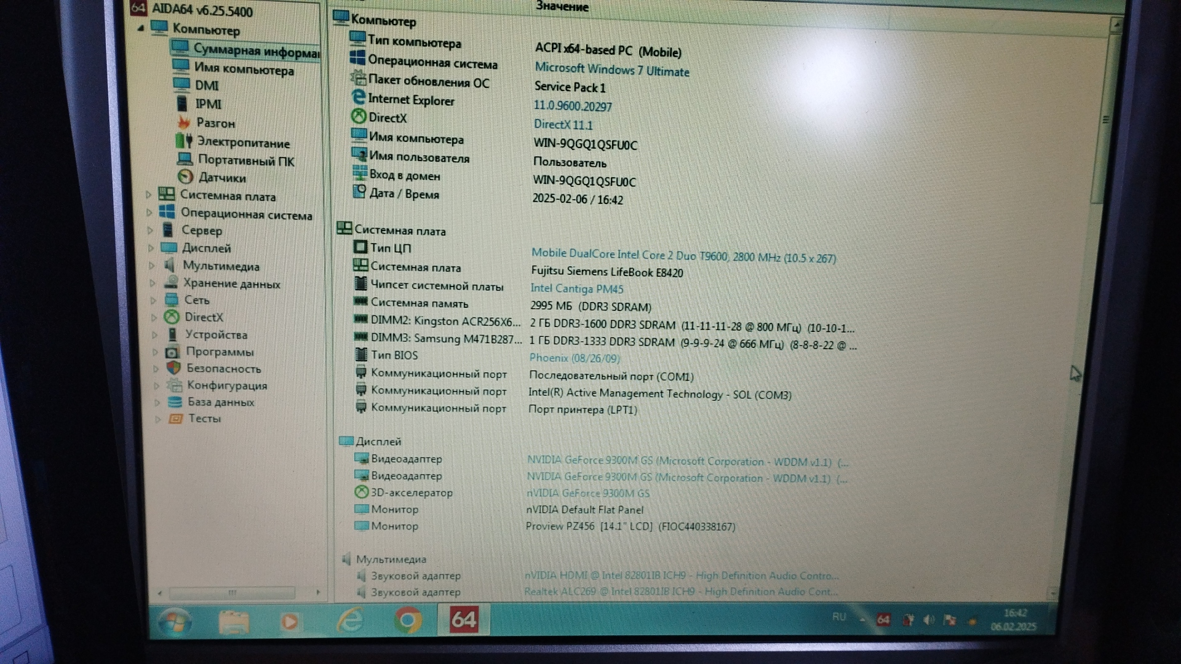
Task: Open the Core 2 Duo T9600 CPU link
Action: pyautogui.click(x=683, y=256)
